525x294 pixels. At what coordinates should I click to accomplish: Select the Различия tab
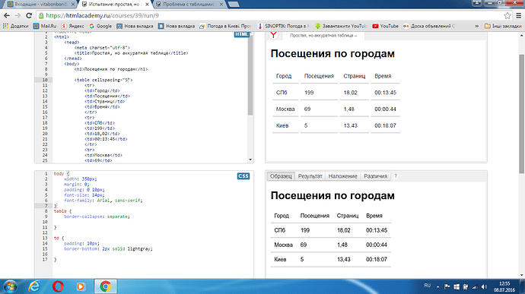pos(375,176)
